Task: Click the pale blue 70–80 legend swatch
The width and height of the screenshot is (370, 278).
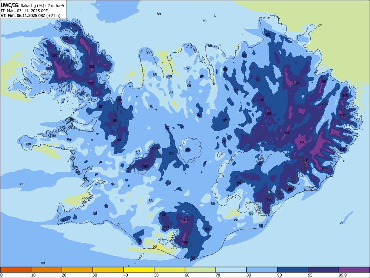Action: 231,270
